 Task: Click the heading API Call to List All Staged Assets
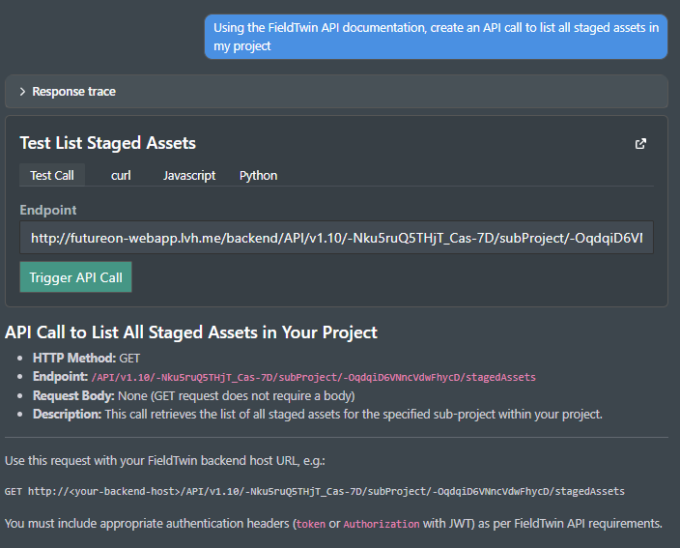[x=191, y=332]
